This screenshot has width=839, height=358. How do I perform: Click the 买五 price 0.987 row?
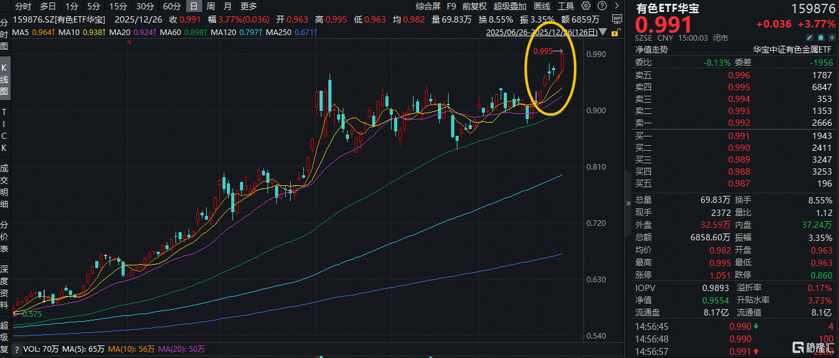pyautogui.click(x=734, y=183)
